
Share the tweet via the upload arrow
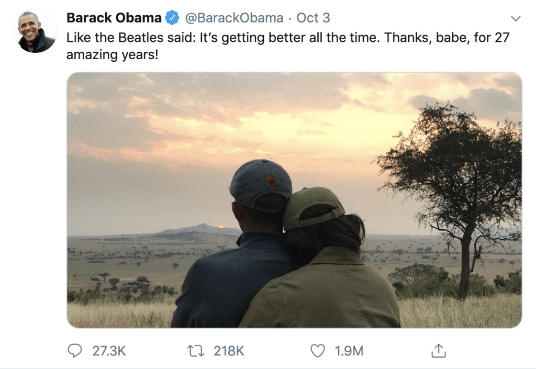pyautogui.click(x=438, y=351)
